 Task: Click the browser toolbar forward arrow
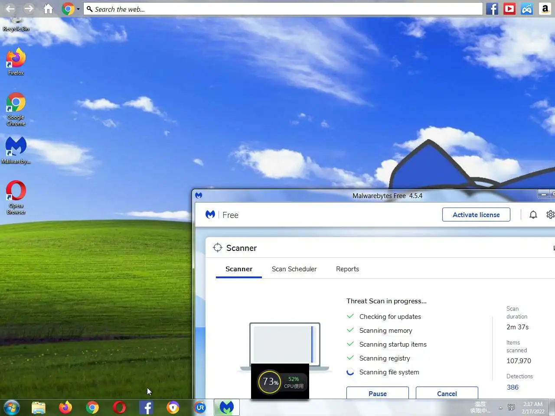(x=29, y=9)
